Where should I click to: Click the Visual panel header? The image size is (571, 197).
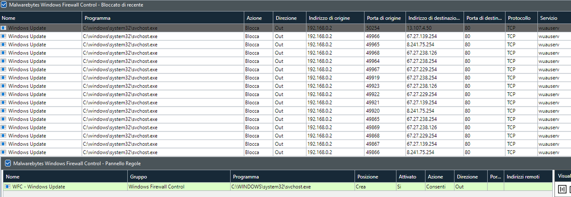(564, 176)
